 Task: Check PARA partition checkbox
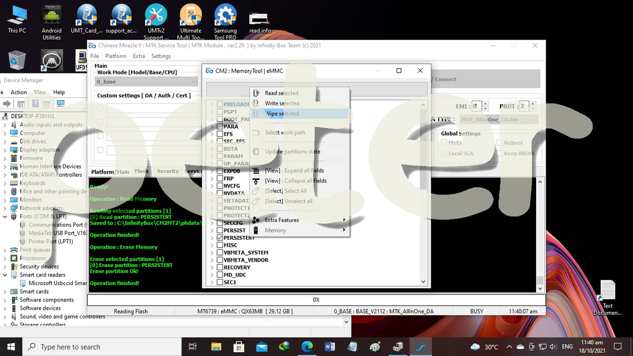[220, 127]
